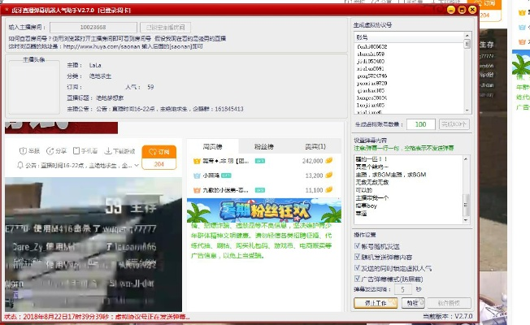
Task: Maximize the assistant window via title bar
Action: [462, 10]
